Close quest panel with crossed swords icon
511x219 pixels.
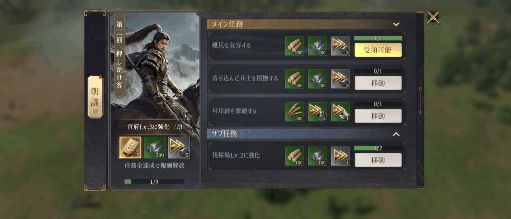(433, 17)
